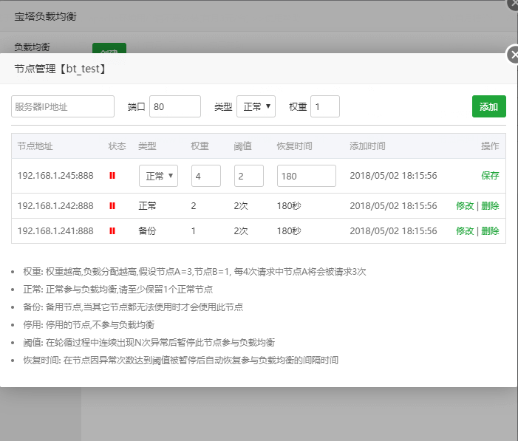518x441 pixels.
Task: Click status icon for node 192.168.1.242:888
Action: (x=112, y=206)
